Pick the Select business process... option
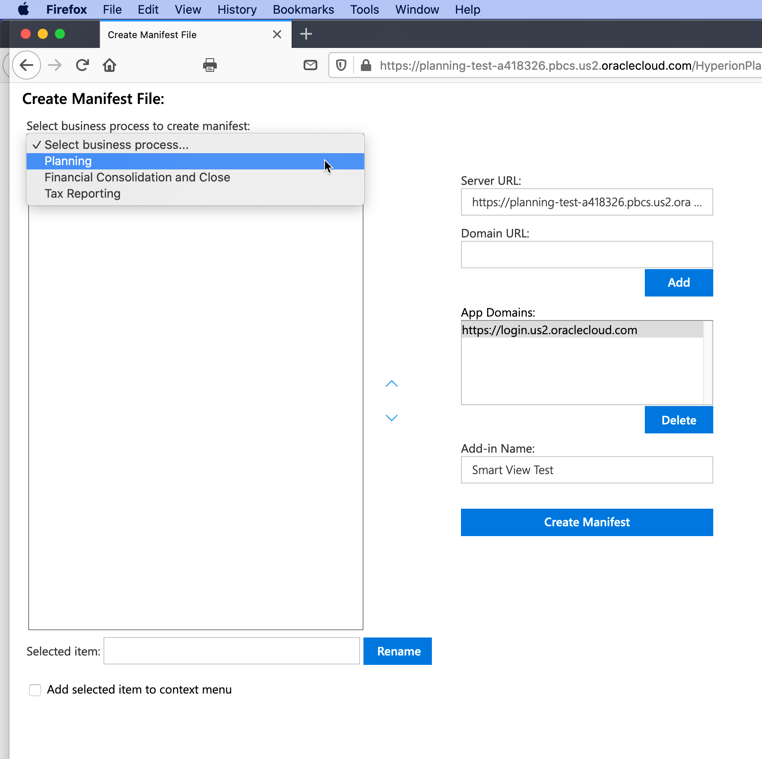Screen dimensions: 762x759 click(195, 145)
